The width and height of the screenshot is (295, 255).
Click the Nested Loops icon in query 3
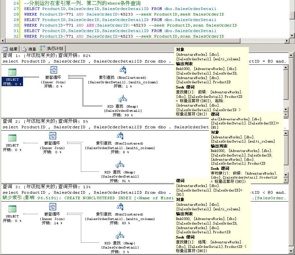(x=53, y=207)
